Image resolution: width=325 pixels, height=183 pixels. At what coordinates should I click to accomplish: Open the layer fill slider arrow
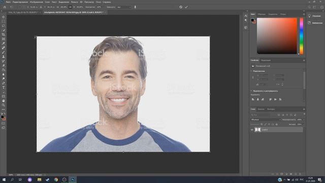click(304, 124)
